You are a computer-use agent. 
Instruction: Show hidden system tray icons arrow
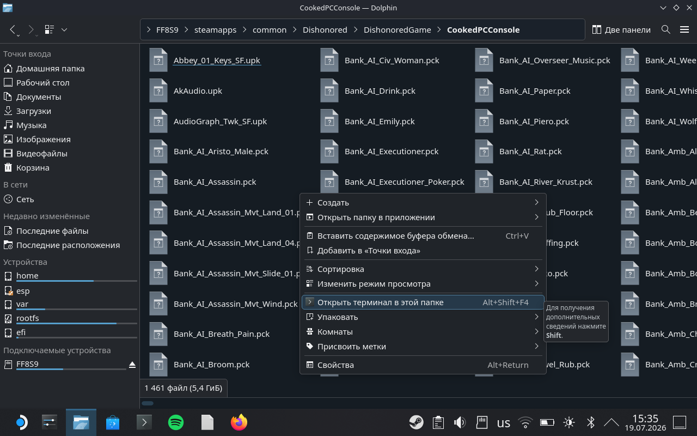click(612, 422)
